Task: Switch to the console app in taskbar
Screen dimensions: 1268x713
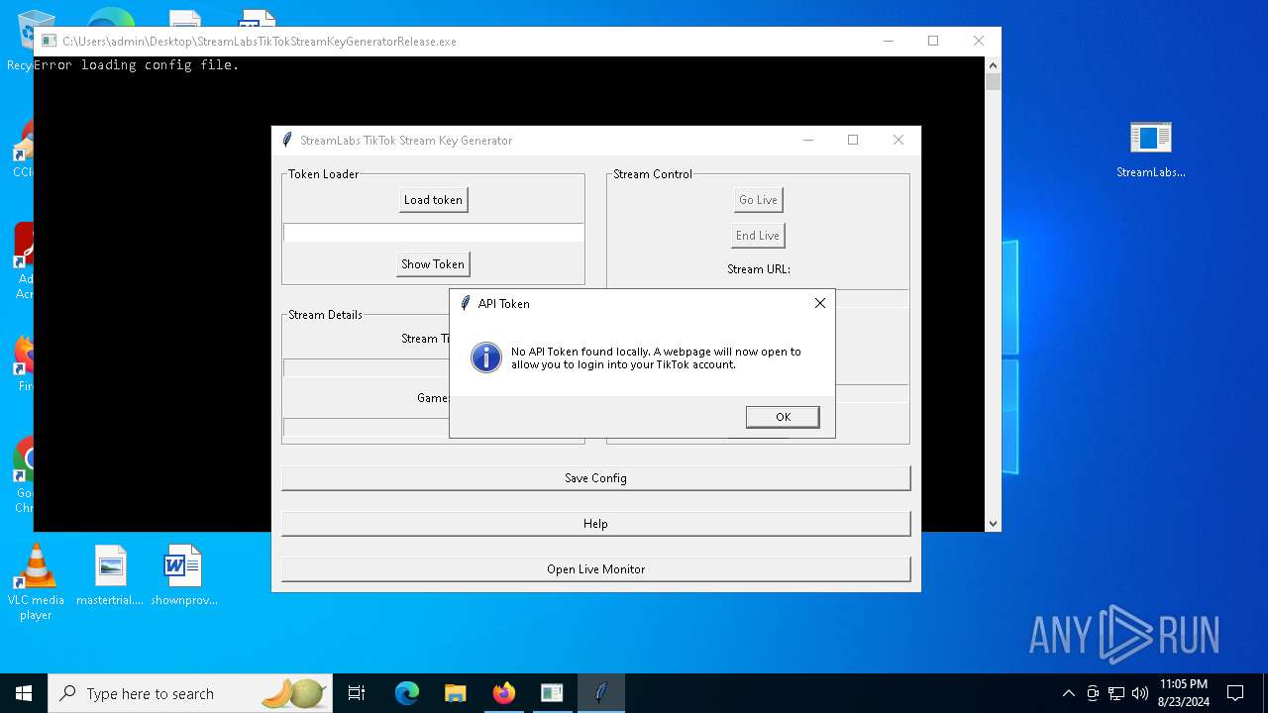Action: pos(552,693)
